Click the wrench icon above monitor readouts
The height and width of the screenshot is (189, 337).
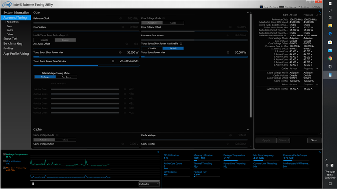click(320, 152)
